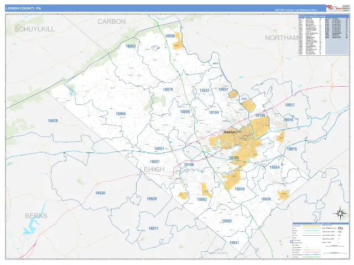Open the ZIP code index table

pos(324,35)
